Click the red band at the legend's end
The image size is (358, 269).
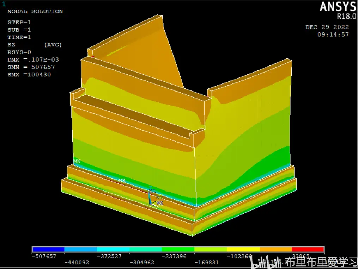(x=308, y=249)
